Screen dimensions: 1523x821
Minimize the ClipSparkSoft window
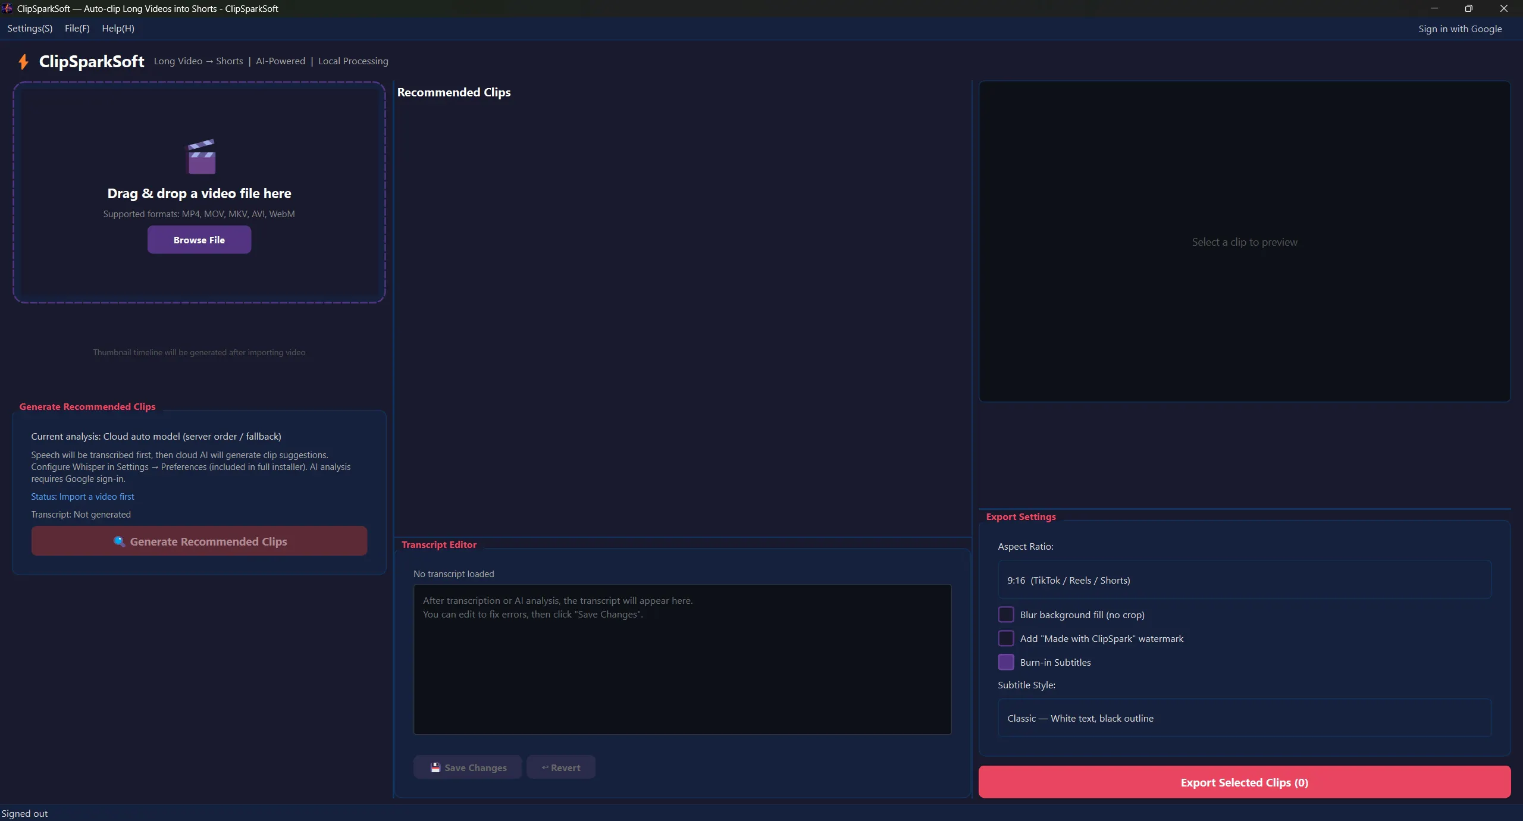[1434, 8]
